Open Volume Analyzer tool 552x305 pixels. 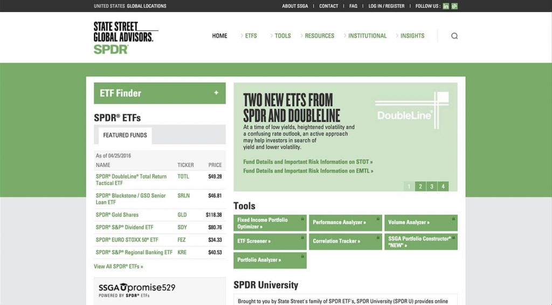(421, 223)
